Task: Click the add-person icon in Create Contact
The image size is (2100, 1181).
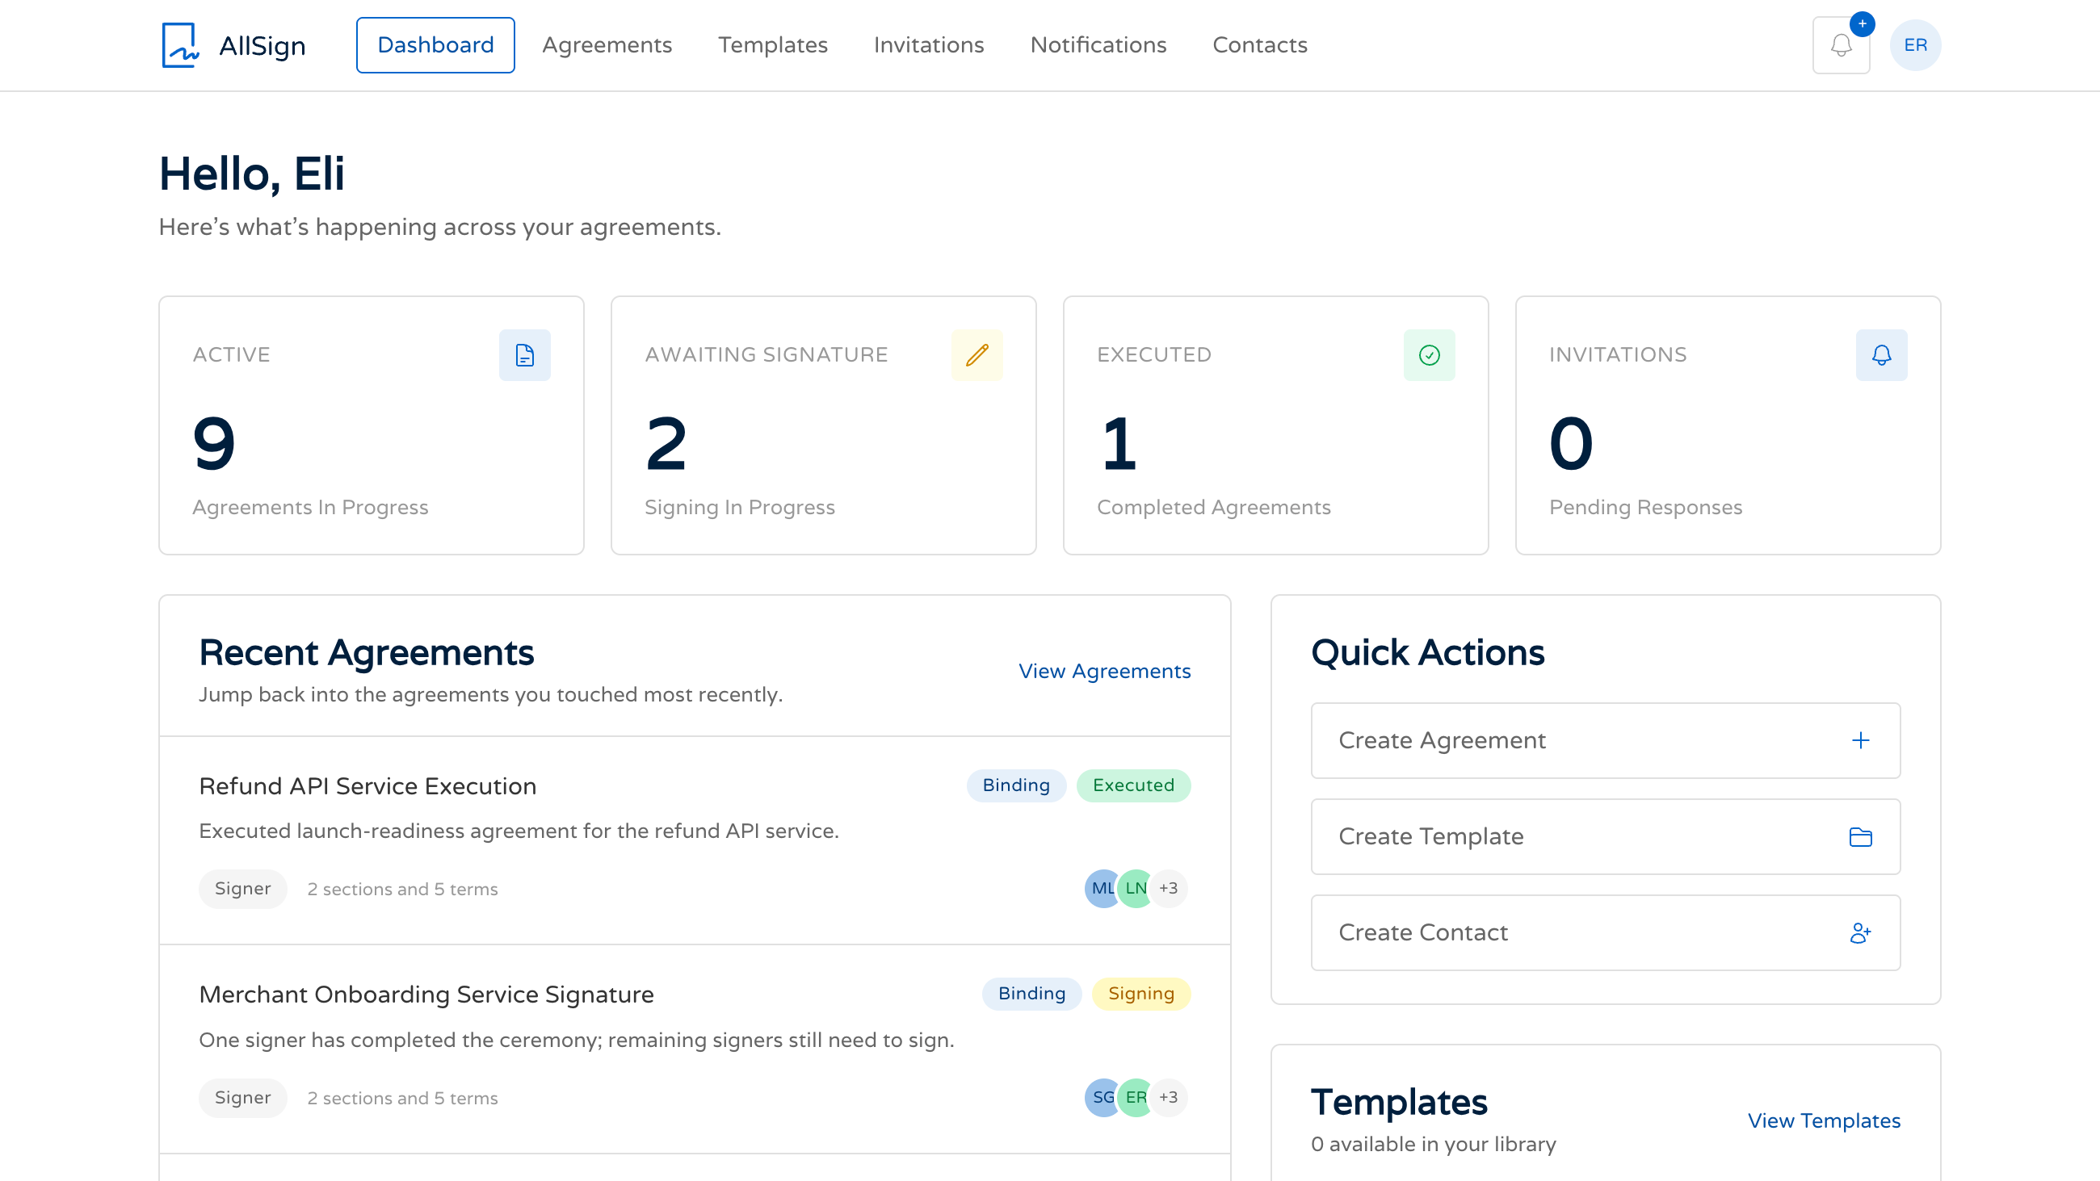Action: click(1860, 932)
